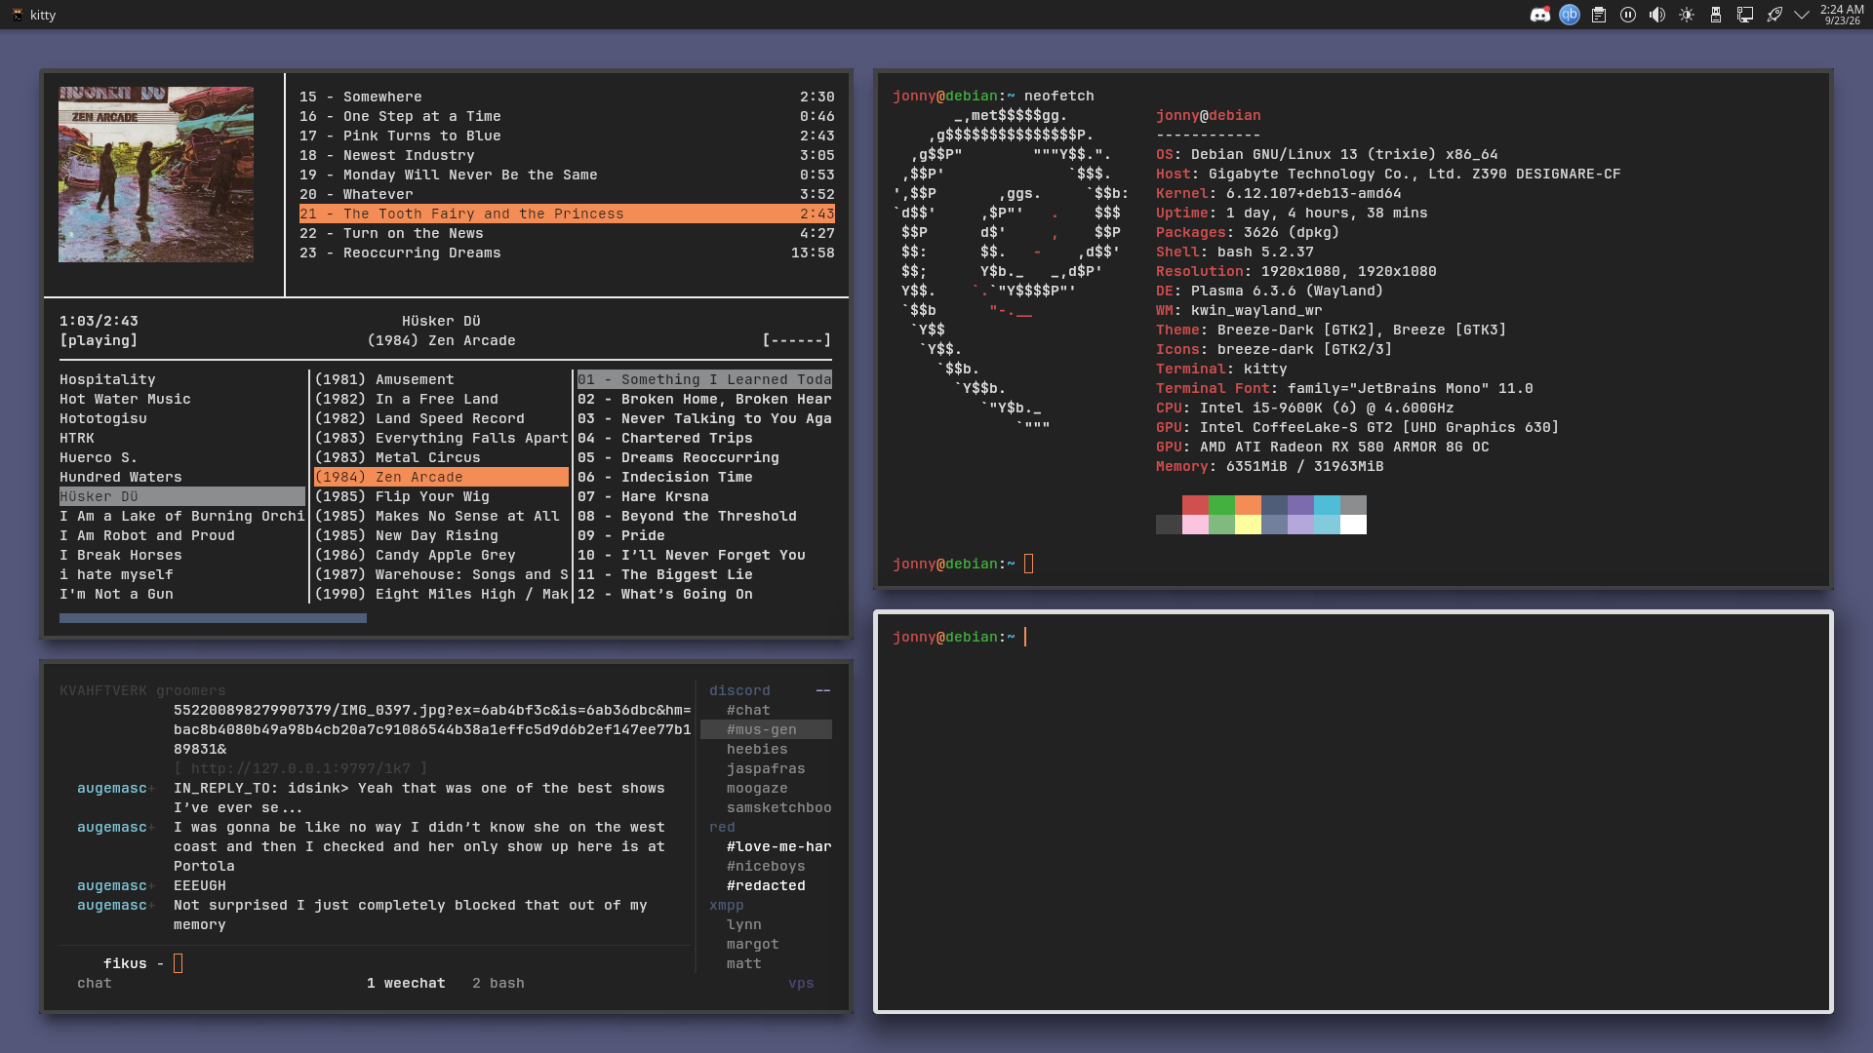Click the red color block in neofetch palette

[1195, 505]
